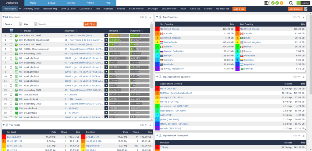Check the asa.plxr.local Outside row checkbox
This screenshot has width=312, height=151.
[x=11, y=95]
